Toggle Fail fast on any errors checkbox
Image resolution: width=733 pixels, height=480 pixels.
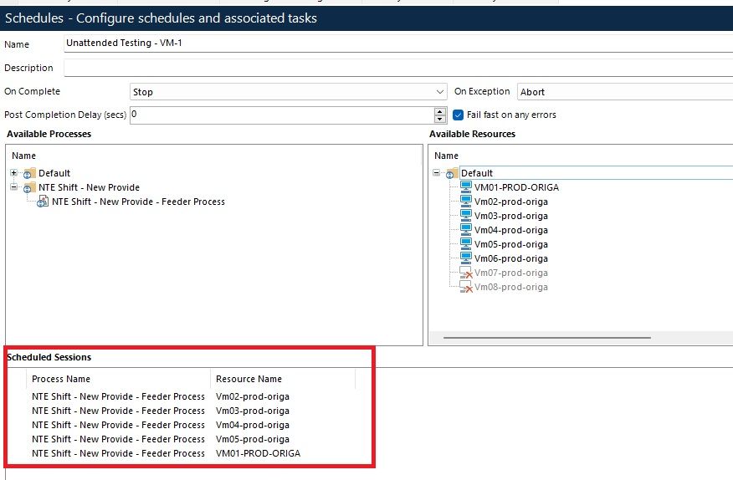[x=459, y=115]
